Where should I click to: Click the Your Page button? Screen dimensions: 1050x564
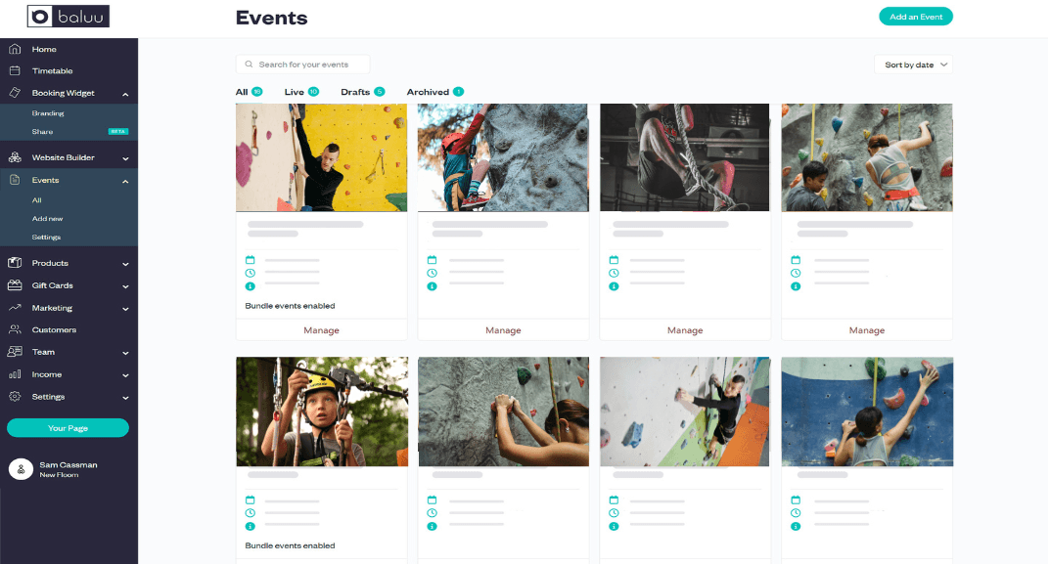tap(68, 427)
